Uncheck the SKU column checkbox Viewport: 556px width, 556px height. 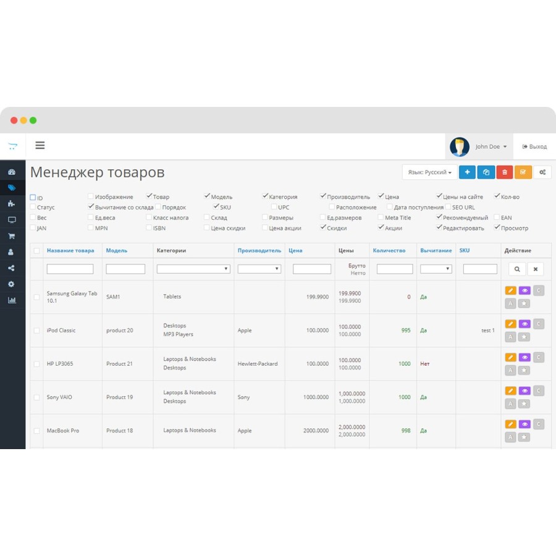(216, 206)
